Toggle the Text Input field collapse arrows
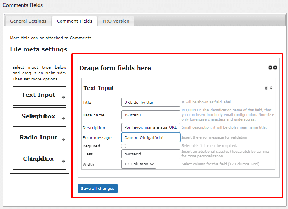The image size is (288, 209). 271,88
